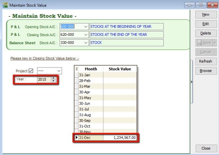This screenshot has width=219, height=155.
Task: Toggle the Project checkbox
Action: (x=31, y=71)
